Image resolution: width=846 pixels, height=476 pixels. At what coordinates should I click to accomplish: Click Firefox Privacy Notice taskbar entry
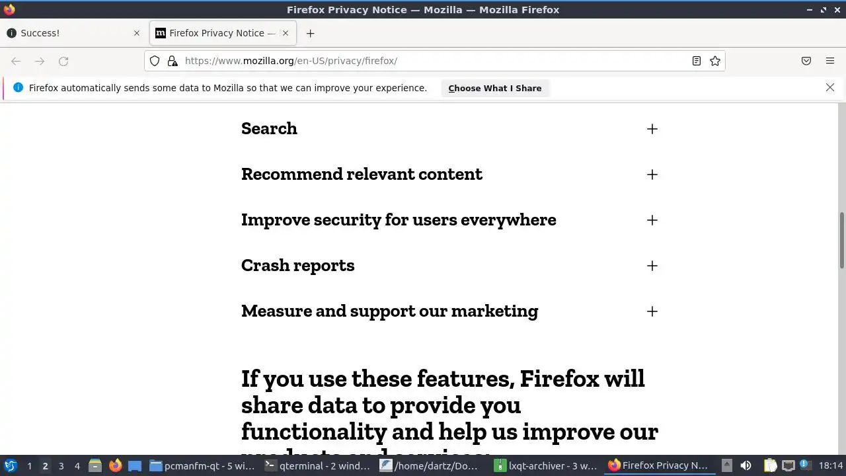(660, 466)
